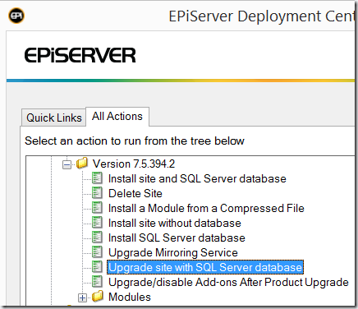Select Version 7.5.394.2 tree label
358x309 pixels.
pos(134,164)
